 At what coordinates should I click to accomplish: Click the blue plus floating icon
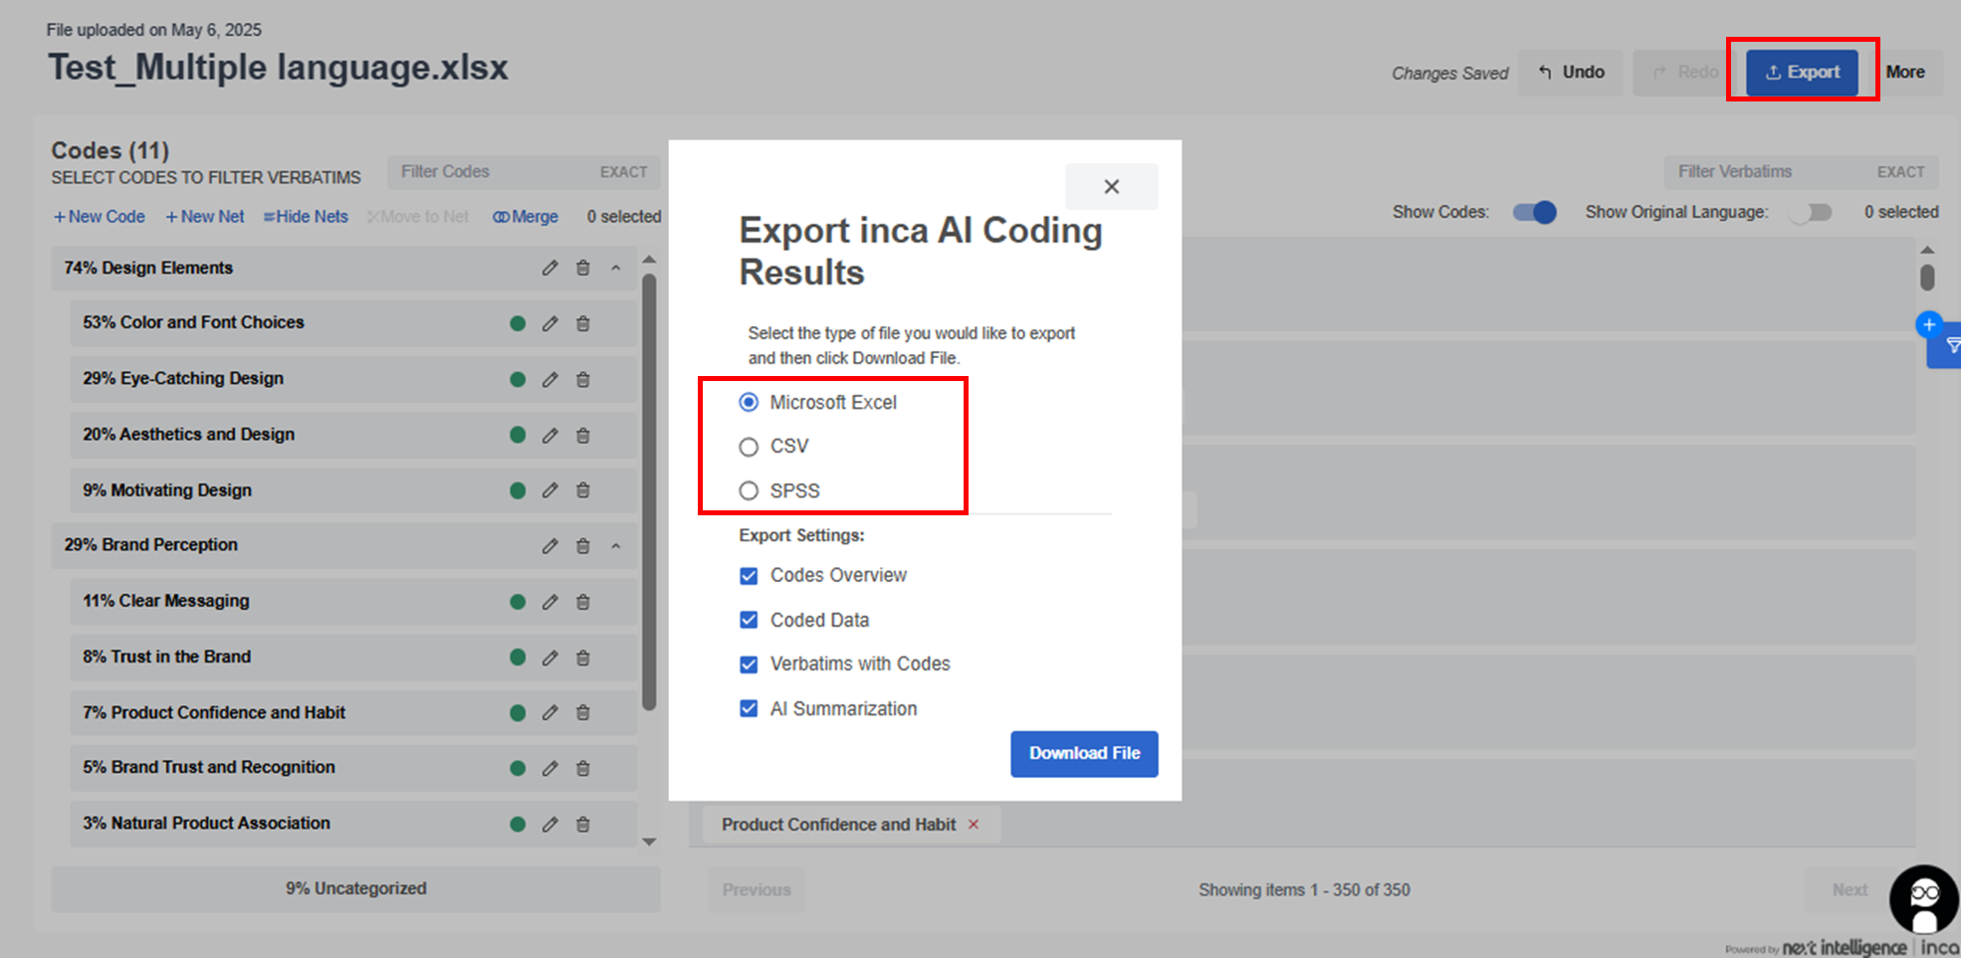coord(1929,324)
